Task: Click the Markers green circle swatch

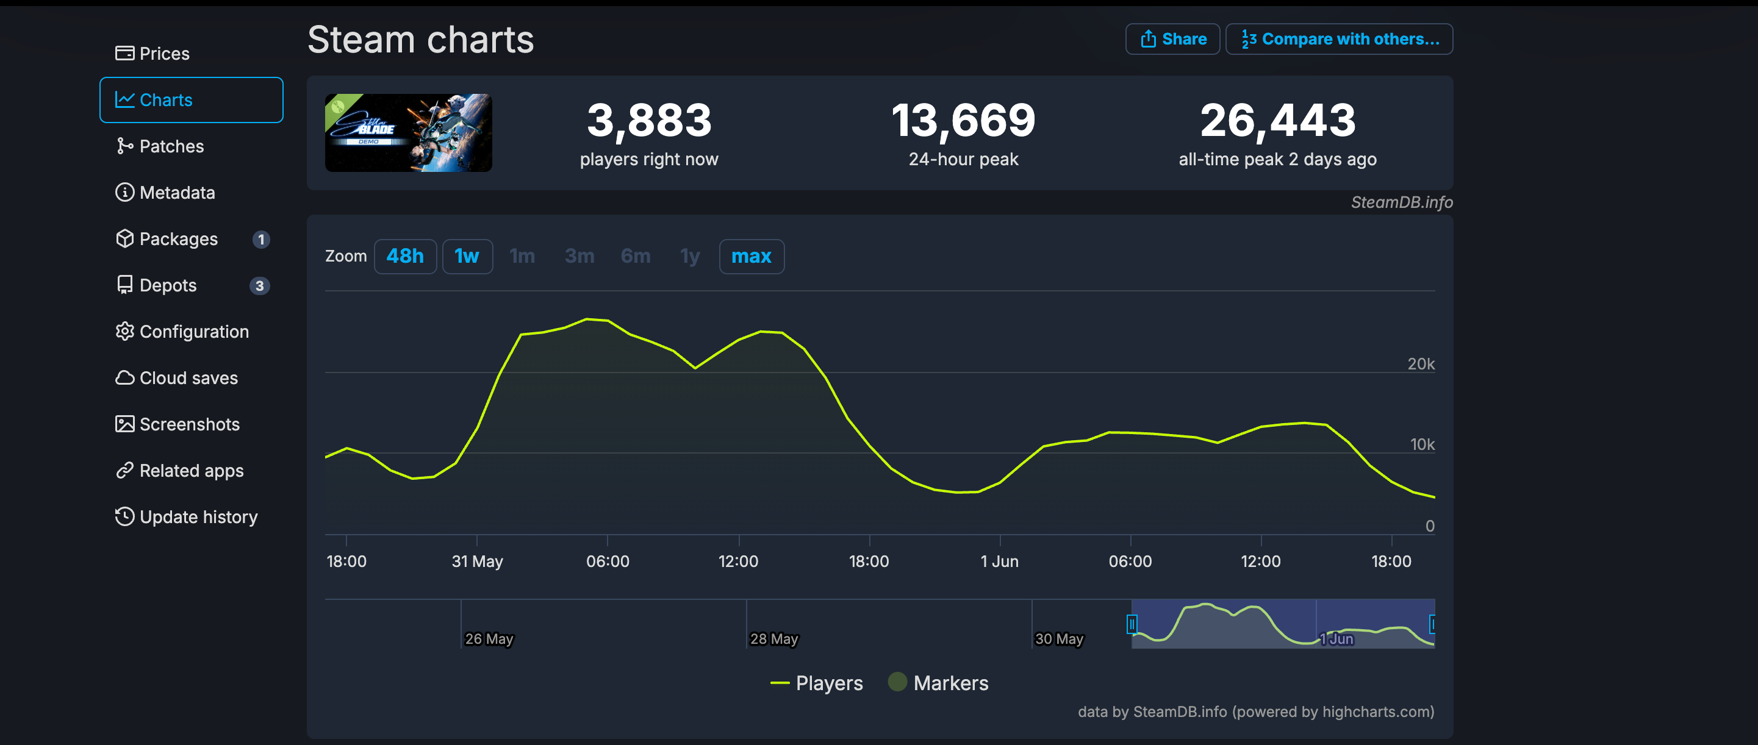Action: coord(897,682)
